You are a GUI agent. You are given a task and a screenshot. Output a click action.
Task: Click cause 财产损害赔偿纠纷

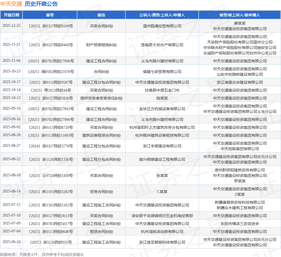coord(101,45)
